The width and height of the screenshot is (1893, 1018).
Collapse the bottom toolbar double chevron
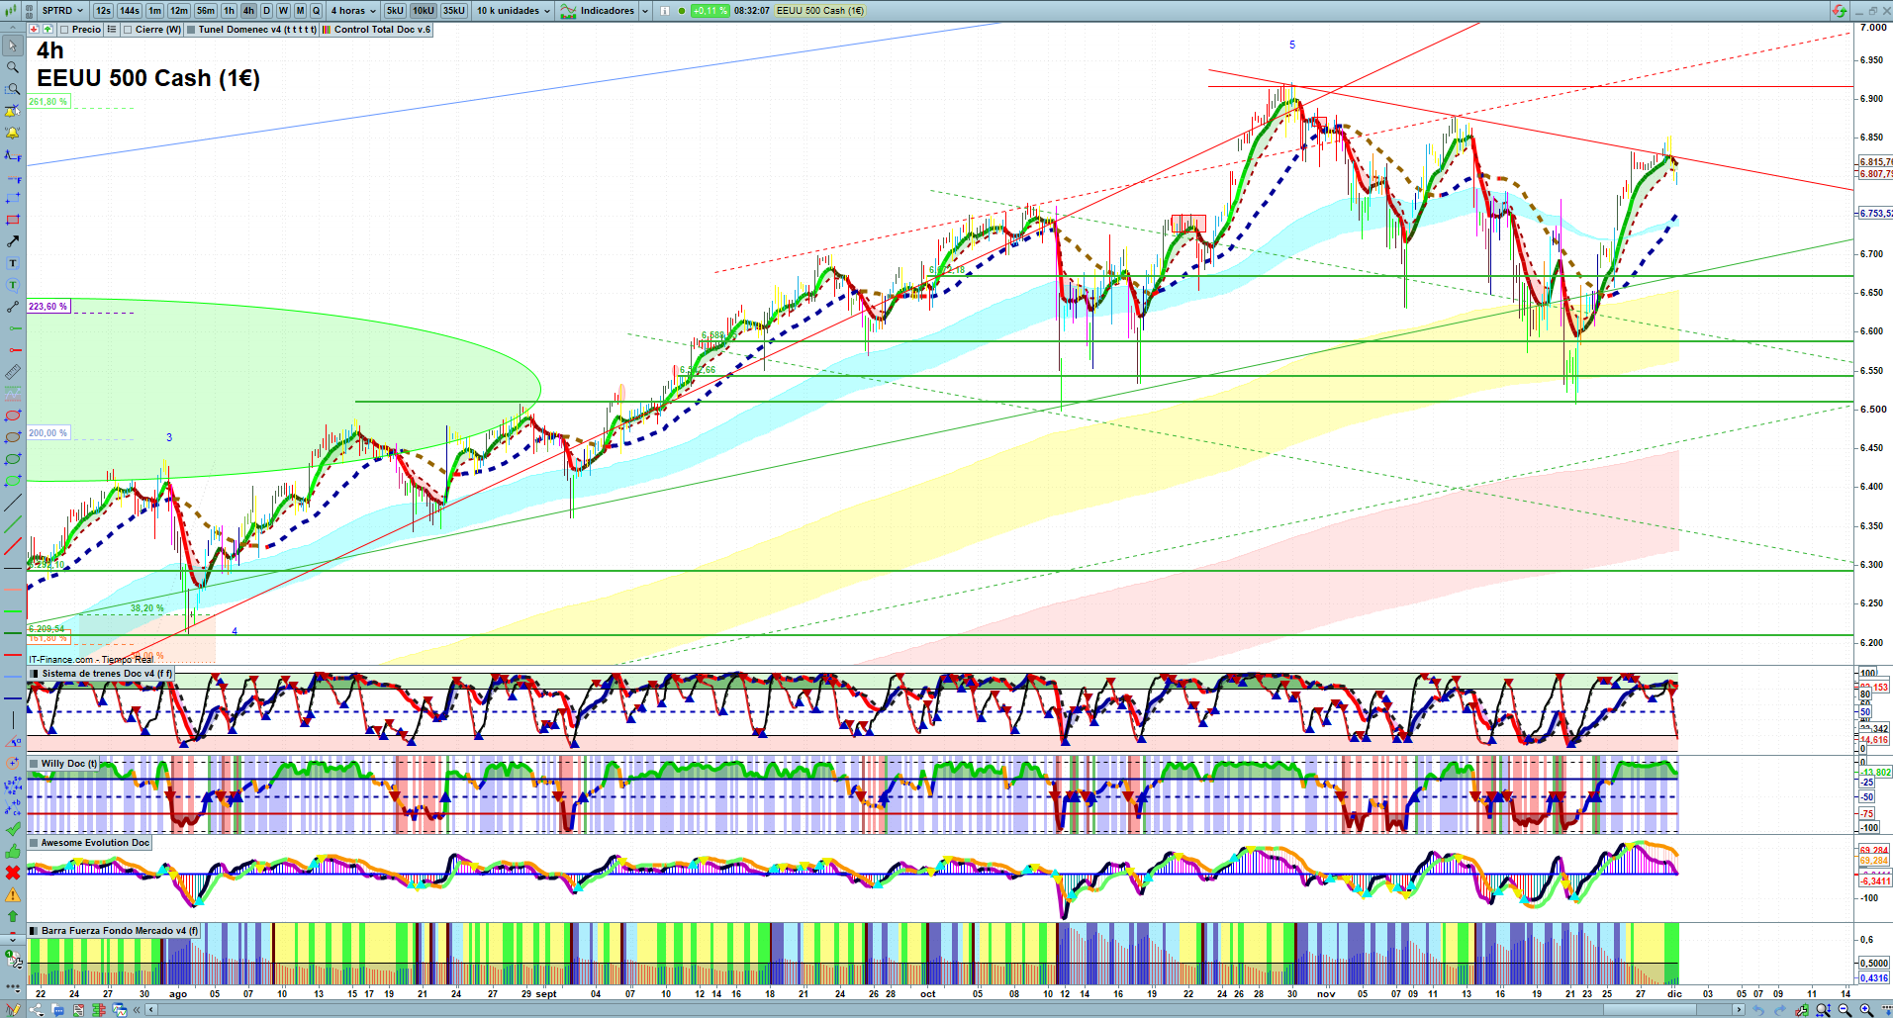tap(138, 1010)
